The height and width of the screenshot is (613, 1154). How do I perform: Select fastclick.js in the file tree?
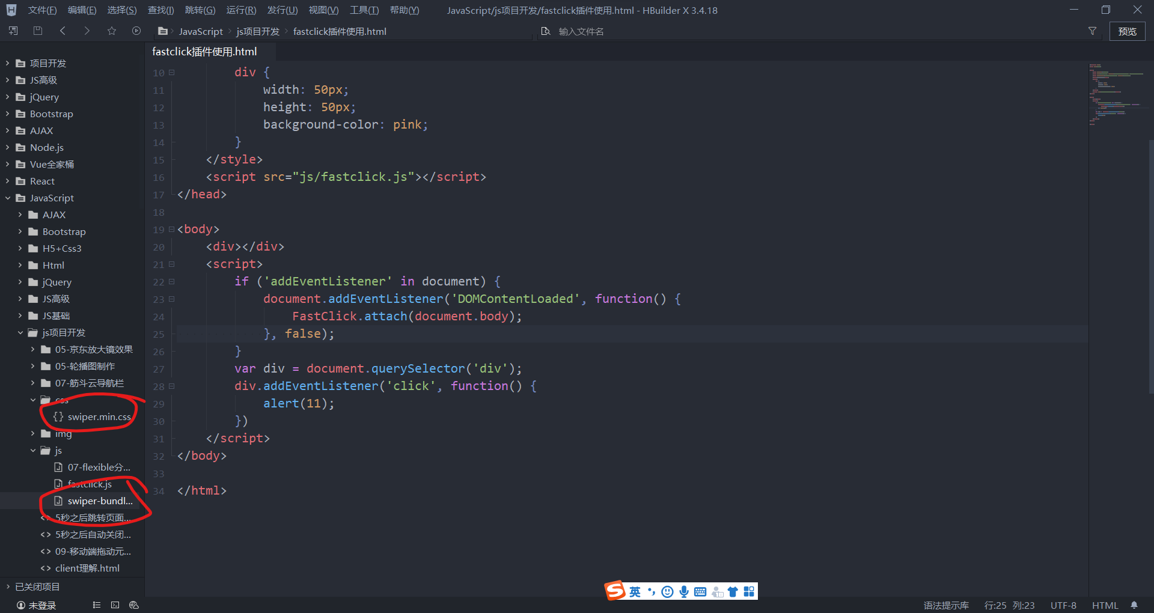point(89,484)
